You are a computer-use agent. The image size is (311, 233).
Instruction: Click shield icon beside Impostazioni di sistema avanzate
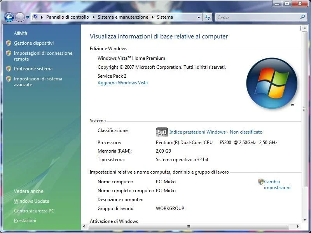coord(9,79)
